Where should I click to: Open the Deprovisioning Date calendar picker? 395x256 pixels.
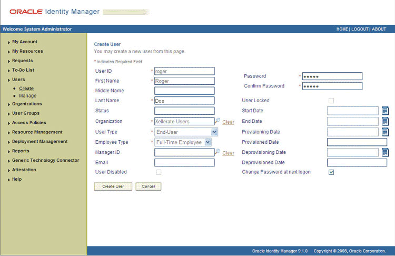(385, 152)
